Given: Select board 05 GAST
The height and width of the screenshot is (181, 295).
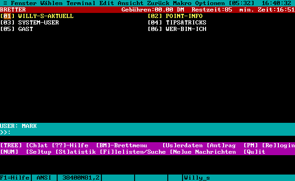Looking at the screenshot, I should [17, 29].
